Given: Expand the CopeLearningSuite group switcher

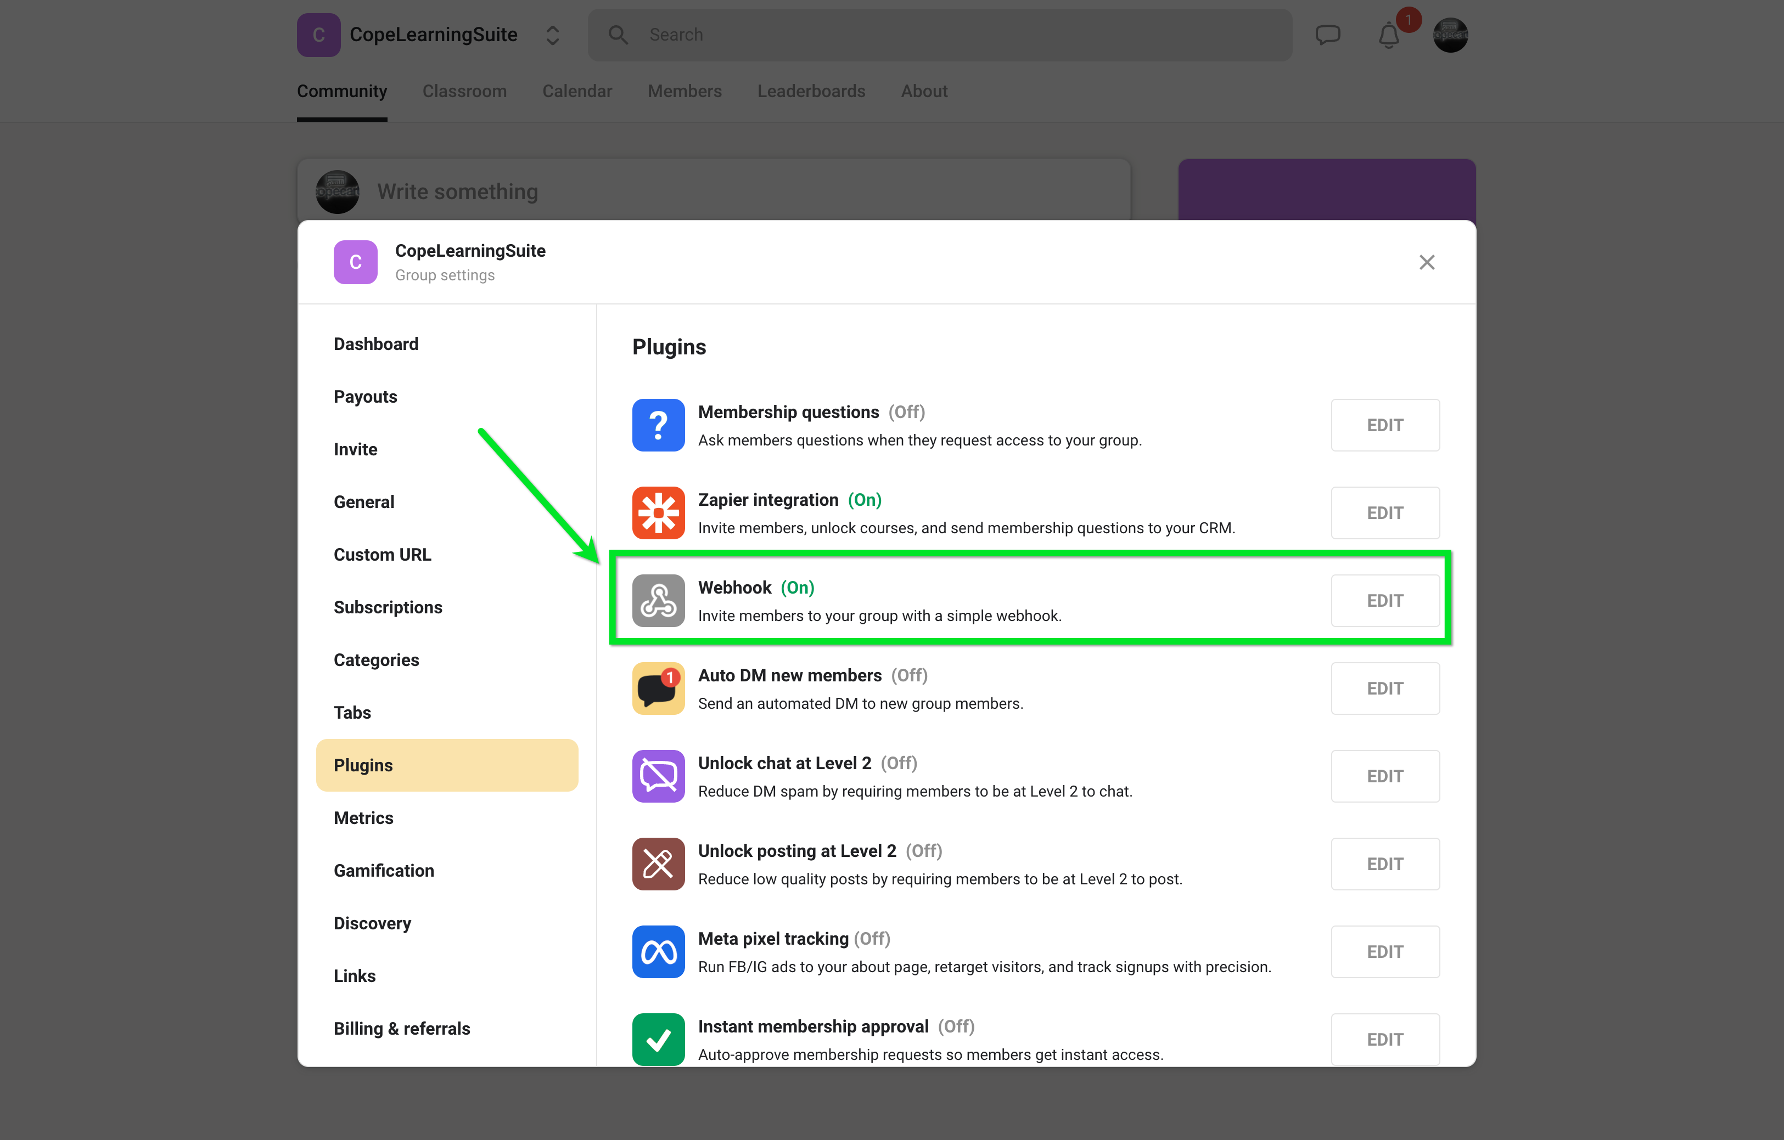Looking at the screenshot, I should pos(552,35).
